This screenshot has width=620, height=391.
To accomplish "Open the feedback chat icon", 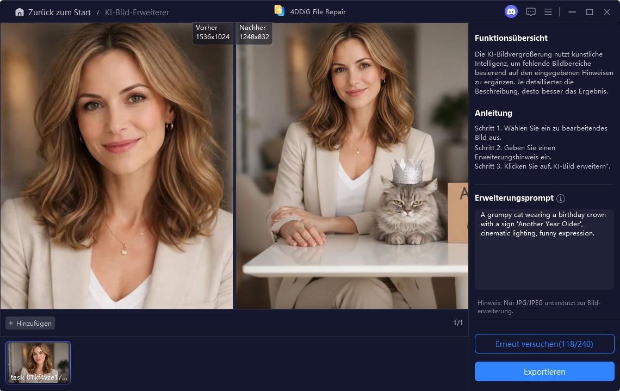I will click(531, 12).
